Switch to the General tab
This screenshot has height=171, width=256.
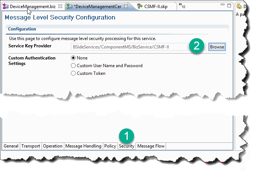click(11, 146)
